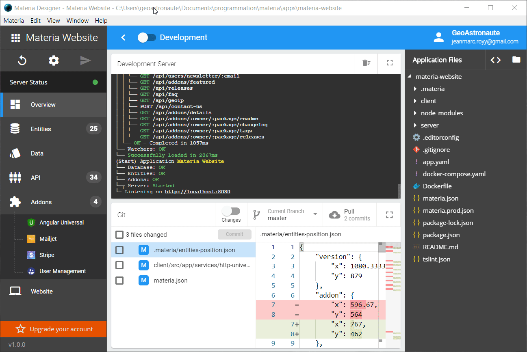Screen dimensions: 527x352
Task: Go back with the left chevron
Action: point(124,38)
